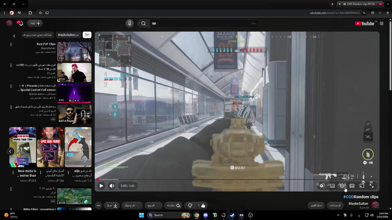Open YouTube hamburger guide menu

click(x=382, y=24)
